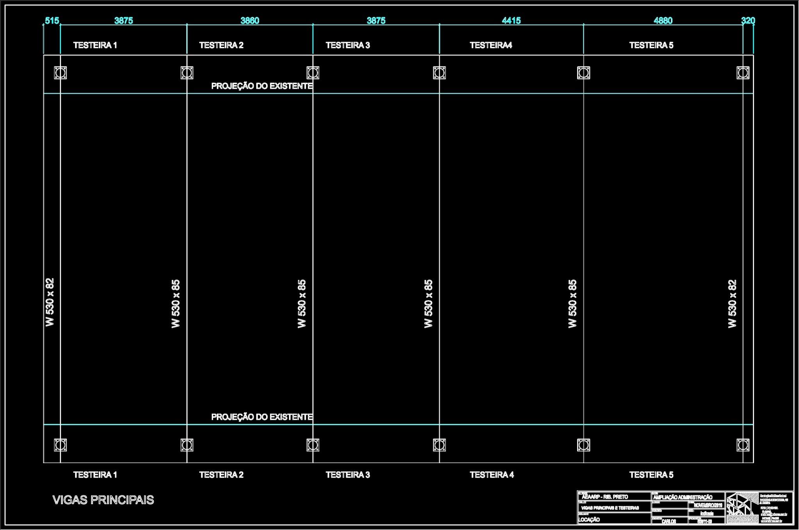Click the bottom column symbol on the leftmost beam
Screen dimensions: 799x530
click(x=60, y=445)
